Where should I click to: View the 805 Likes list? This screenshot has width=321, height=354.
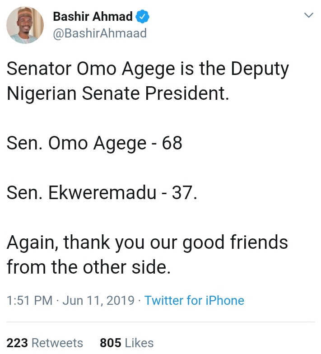(126, 343)
